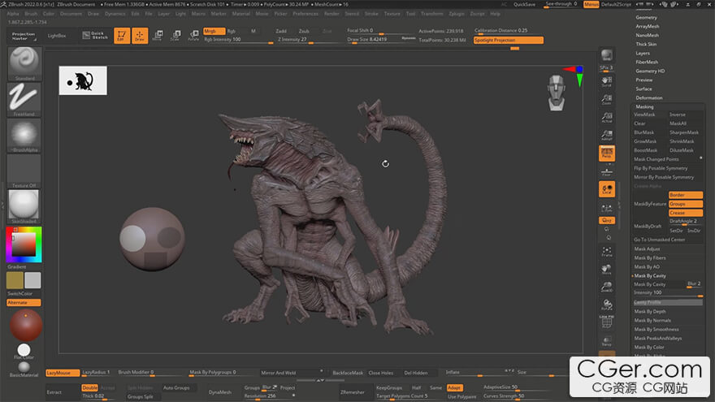
Task: Toggle Alternate color button
Action: pos(24,303)
